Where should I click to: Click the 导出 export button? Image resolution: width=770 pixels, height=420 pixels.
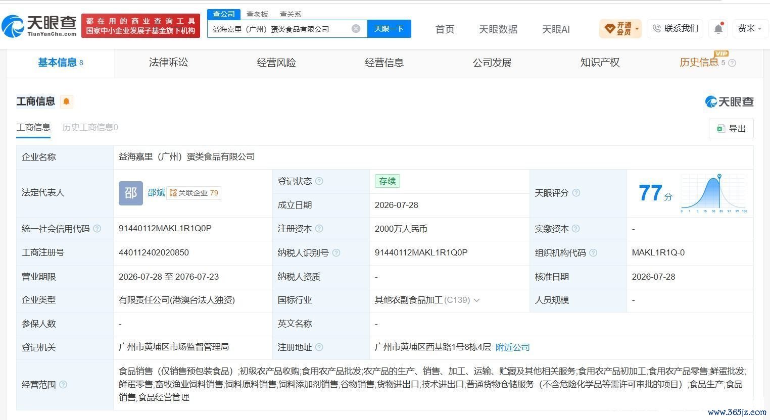click(x=731, y=128)
